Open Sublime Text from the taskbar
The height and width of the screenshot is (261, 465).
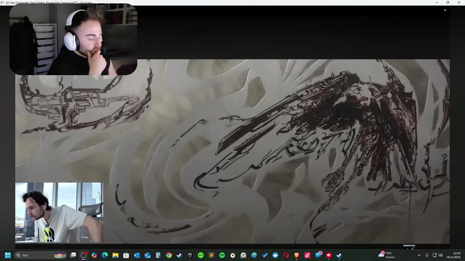click(211, 255)
